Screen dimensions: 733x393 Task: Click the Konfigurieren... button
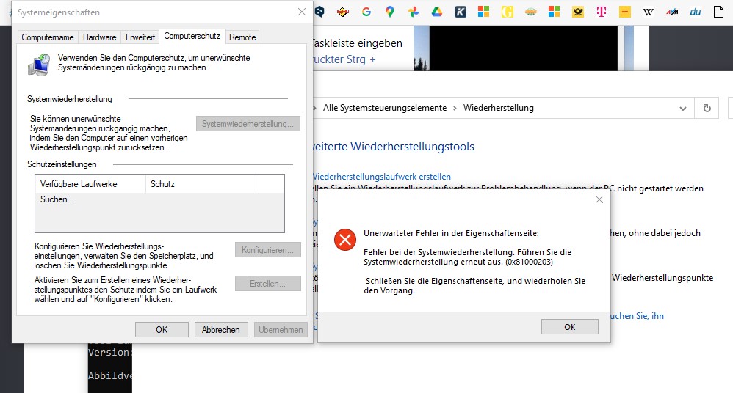click(x=268, y=250)
